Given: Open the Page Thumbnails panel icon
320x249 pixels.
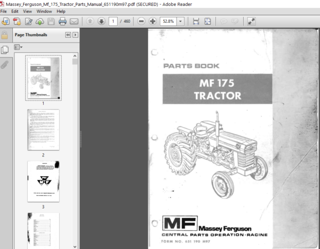Looking at the screenshot, I should pos(5,49).
